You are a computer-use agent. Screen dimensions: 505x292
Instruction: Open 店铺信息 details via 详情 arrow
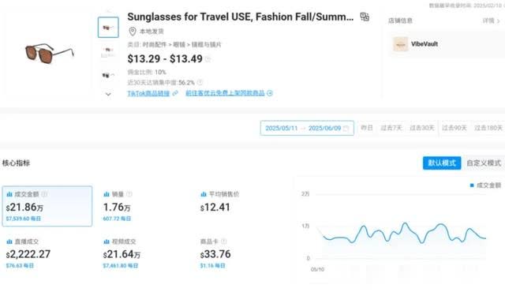point(491,21)
